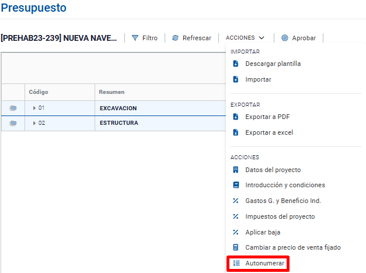The height and width of the screenshot is (273, 366).
Task: Click the folder icon in the ESTRUCTURA row
Action: pos(13,123)
